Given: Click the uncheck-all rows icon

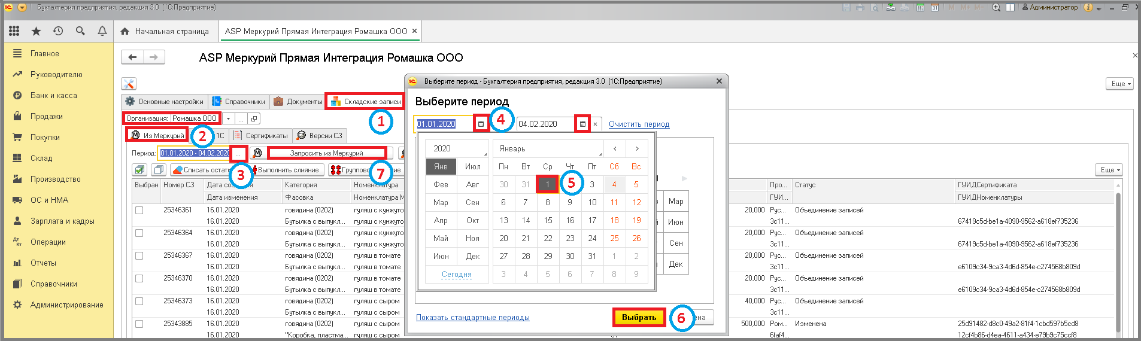Looking at the screenshot, I should coord(159,170).
